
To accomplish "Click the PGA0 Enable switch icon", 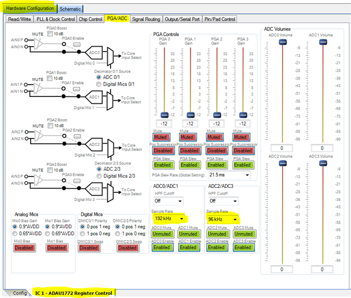I will click(77, 45).
